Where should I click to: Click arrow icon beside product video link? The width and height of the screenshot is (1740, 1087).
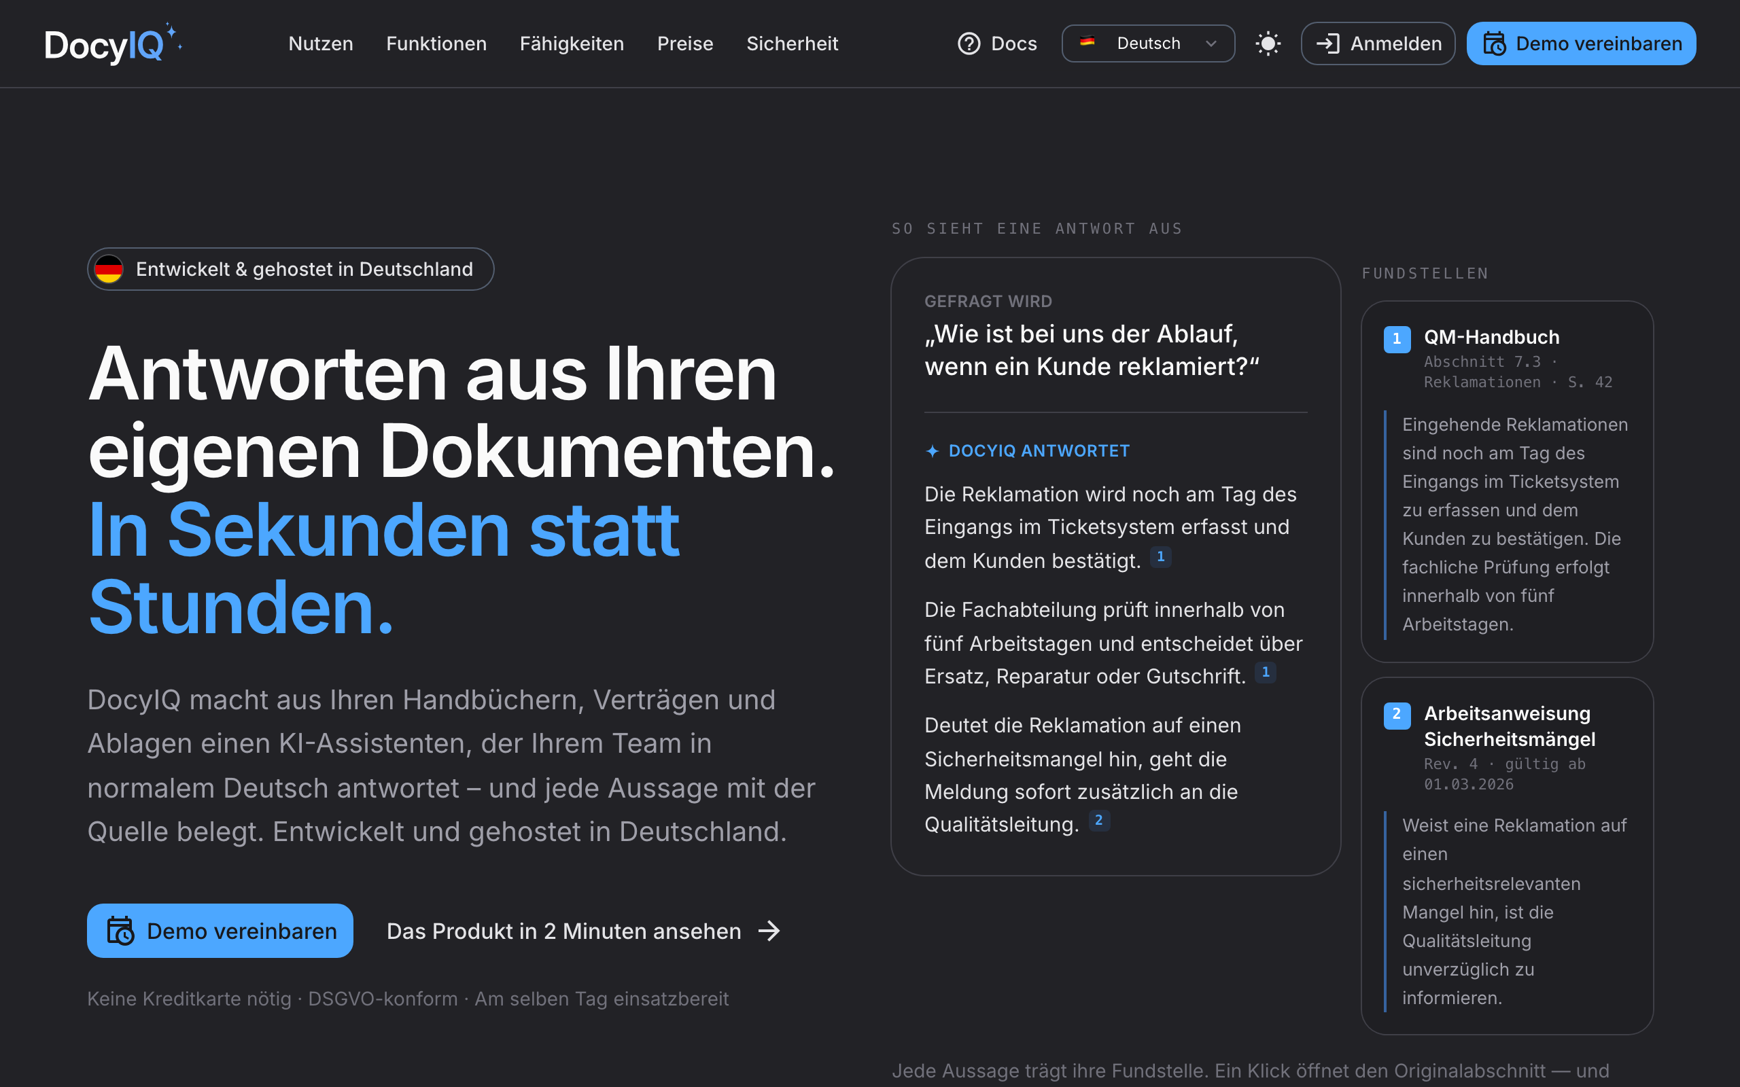coord(769,931)
